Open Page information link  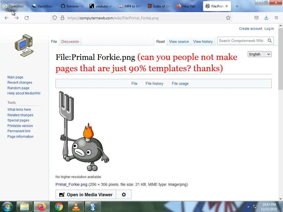[x=20, y=136]
